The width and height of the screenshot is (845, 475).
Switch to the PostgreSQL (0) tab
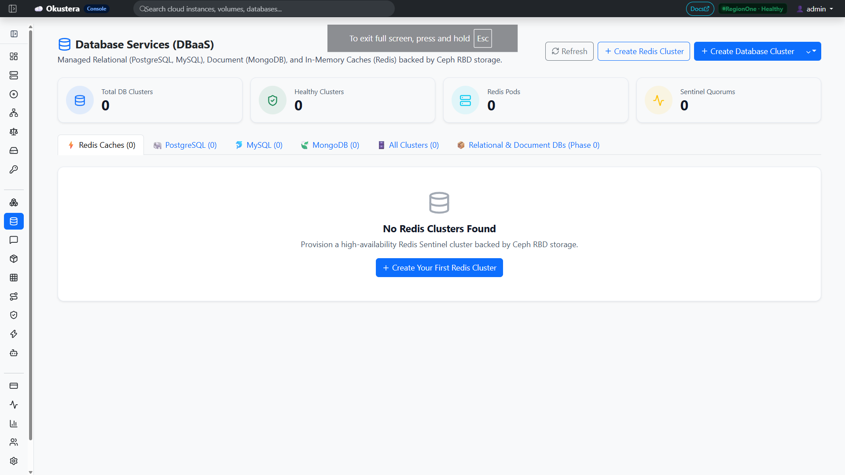coord(185,145)
